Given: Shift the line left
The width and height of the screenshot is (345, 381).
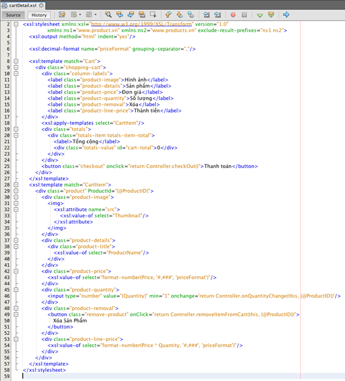Looking at the screenshot, I should point(207,15).
